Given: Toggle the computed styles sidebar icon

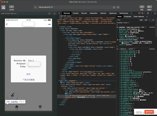Looking at the screenshot, I should (x=153, y=20).
